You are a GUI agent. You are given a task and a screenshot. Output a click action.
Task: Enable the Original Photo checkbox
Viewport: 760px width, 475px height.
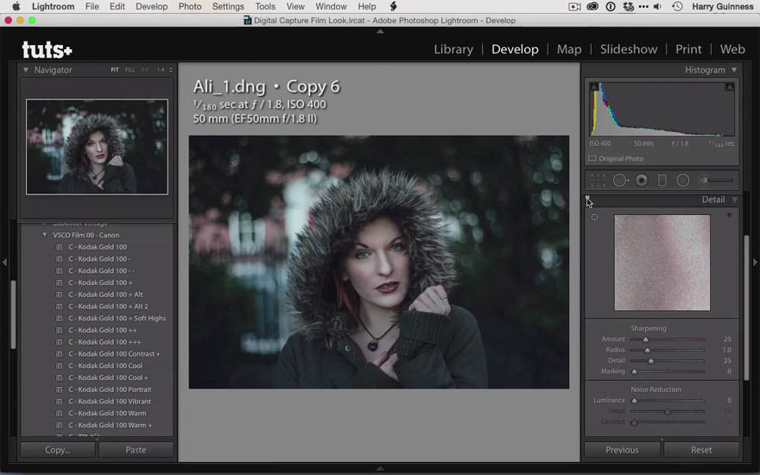(592, 159)
